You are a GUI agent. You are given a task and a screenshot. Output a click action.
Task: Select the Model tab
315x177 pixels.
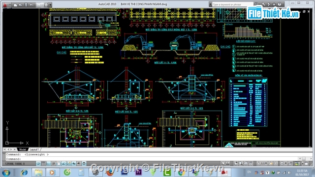click(23, 149)
